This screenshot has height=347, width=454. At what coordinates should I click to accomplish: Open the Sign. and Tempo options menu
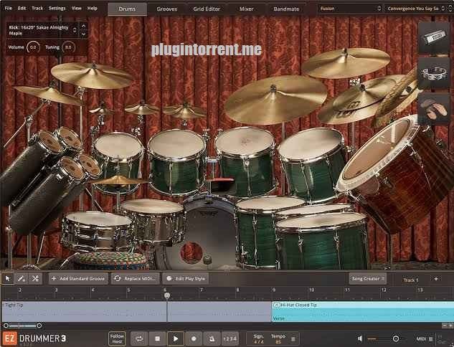(293, 338)
